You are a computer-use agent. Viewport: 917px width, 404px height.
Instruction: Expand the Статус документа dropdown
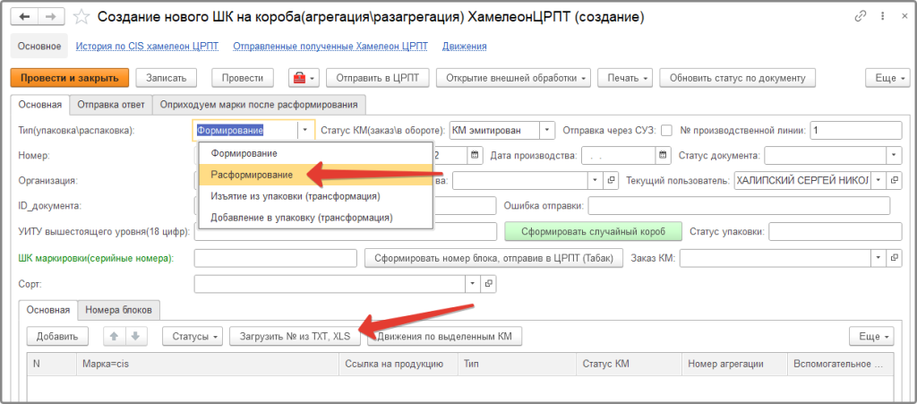pos(895,155)
